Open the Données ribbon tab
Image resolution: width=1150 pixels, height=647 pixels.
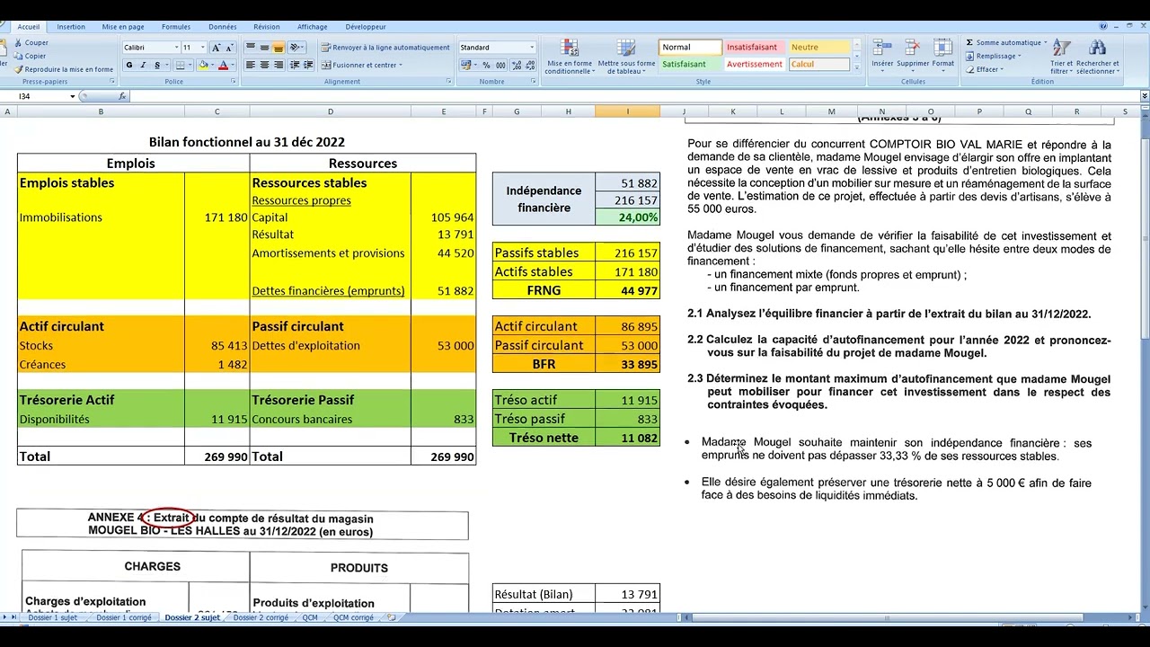(x=223, y=27)
